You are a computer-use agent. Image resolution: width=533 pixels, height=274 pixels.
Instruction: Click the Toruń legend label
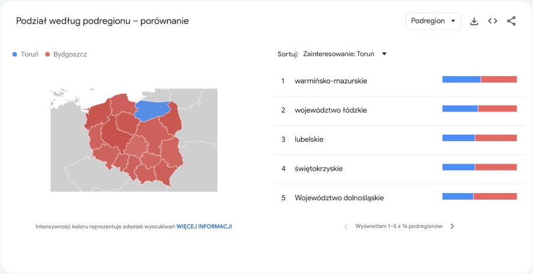pyautogui.click(x=30, y=54)
